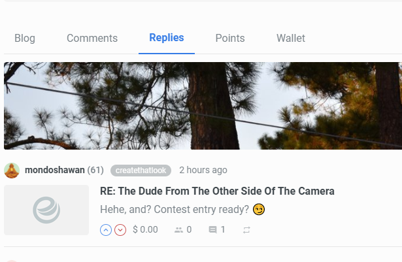The image size is (402, 262).
Task: Click the reblog icon on the reply
Action: coord(246,230)
